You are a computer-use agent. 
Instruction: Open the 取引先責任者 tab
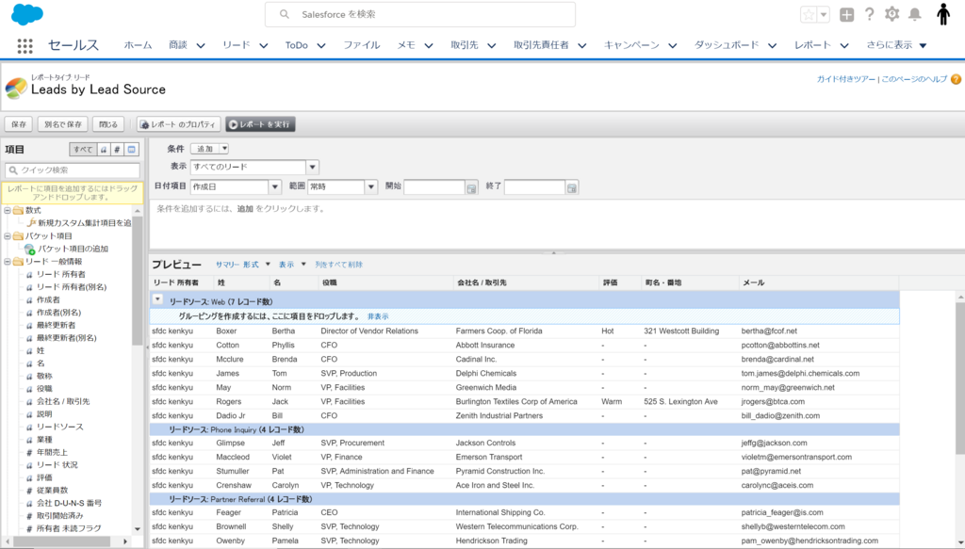(541, 45)
